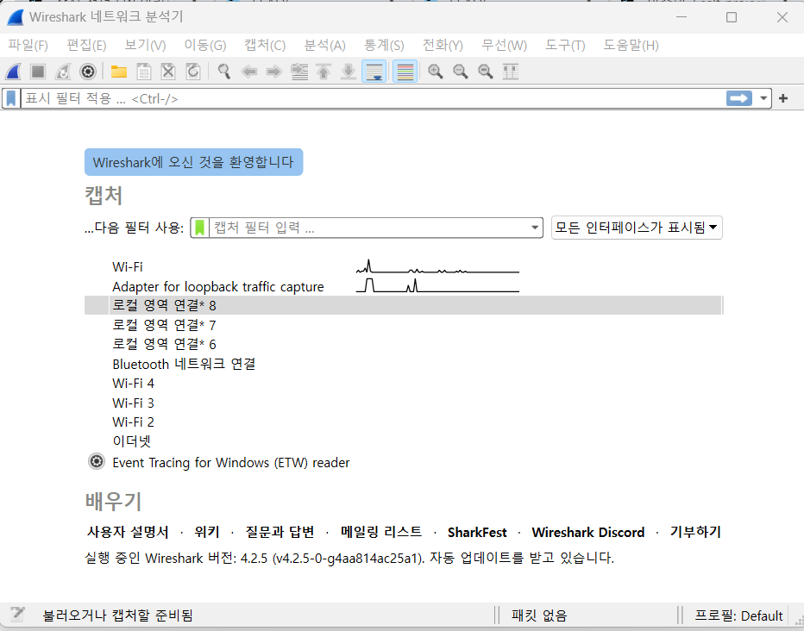Viewport: 804px width, 631px height.
Task: Apply display filter with blue arrow button
Action: 739,98
